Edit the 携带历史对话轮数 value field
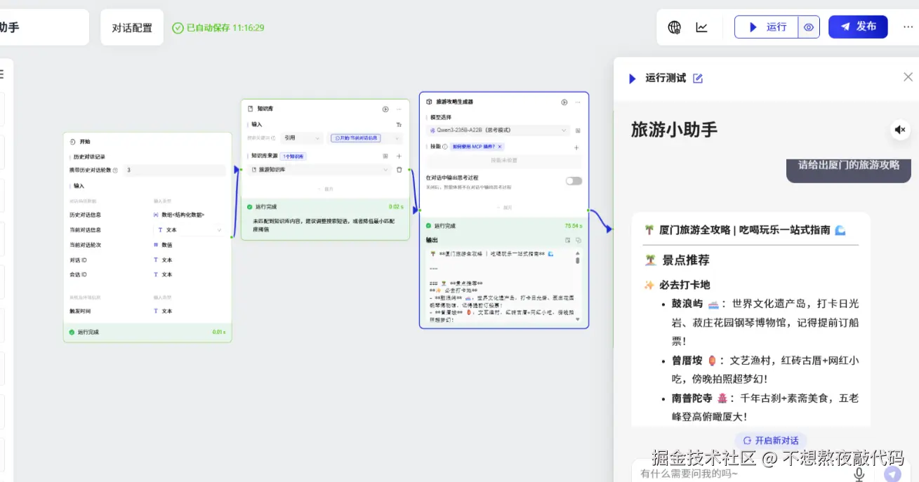 175,170
